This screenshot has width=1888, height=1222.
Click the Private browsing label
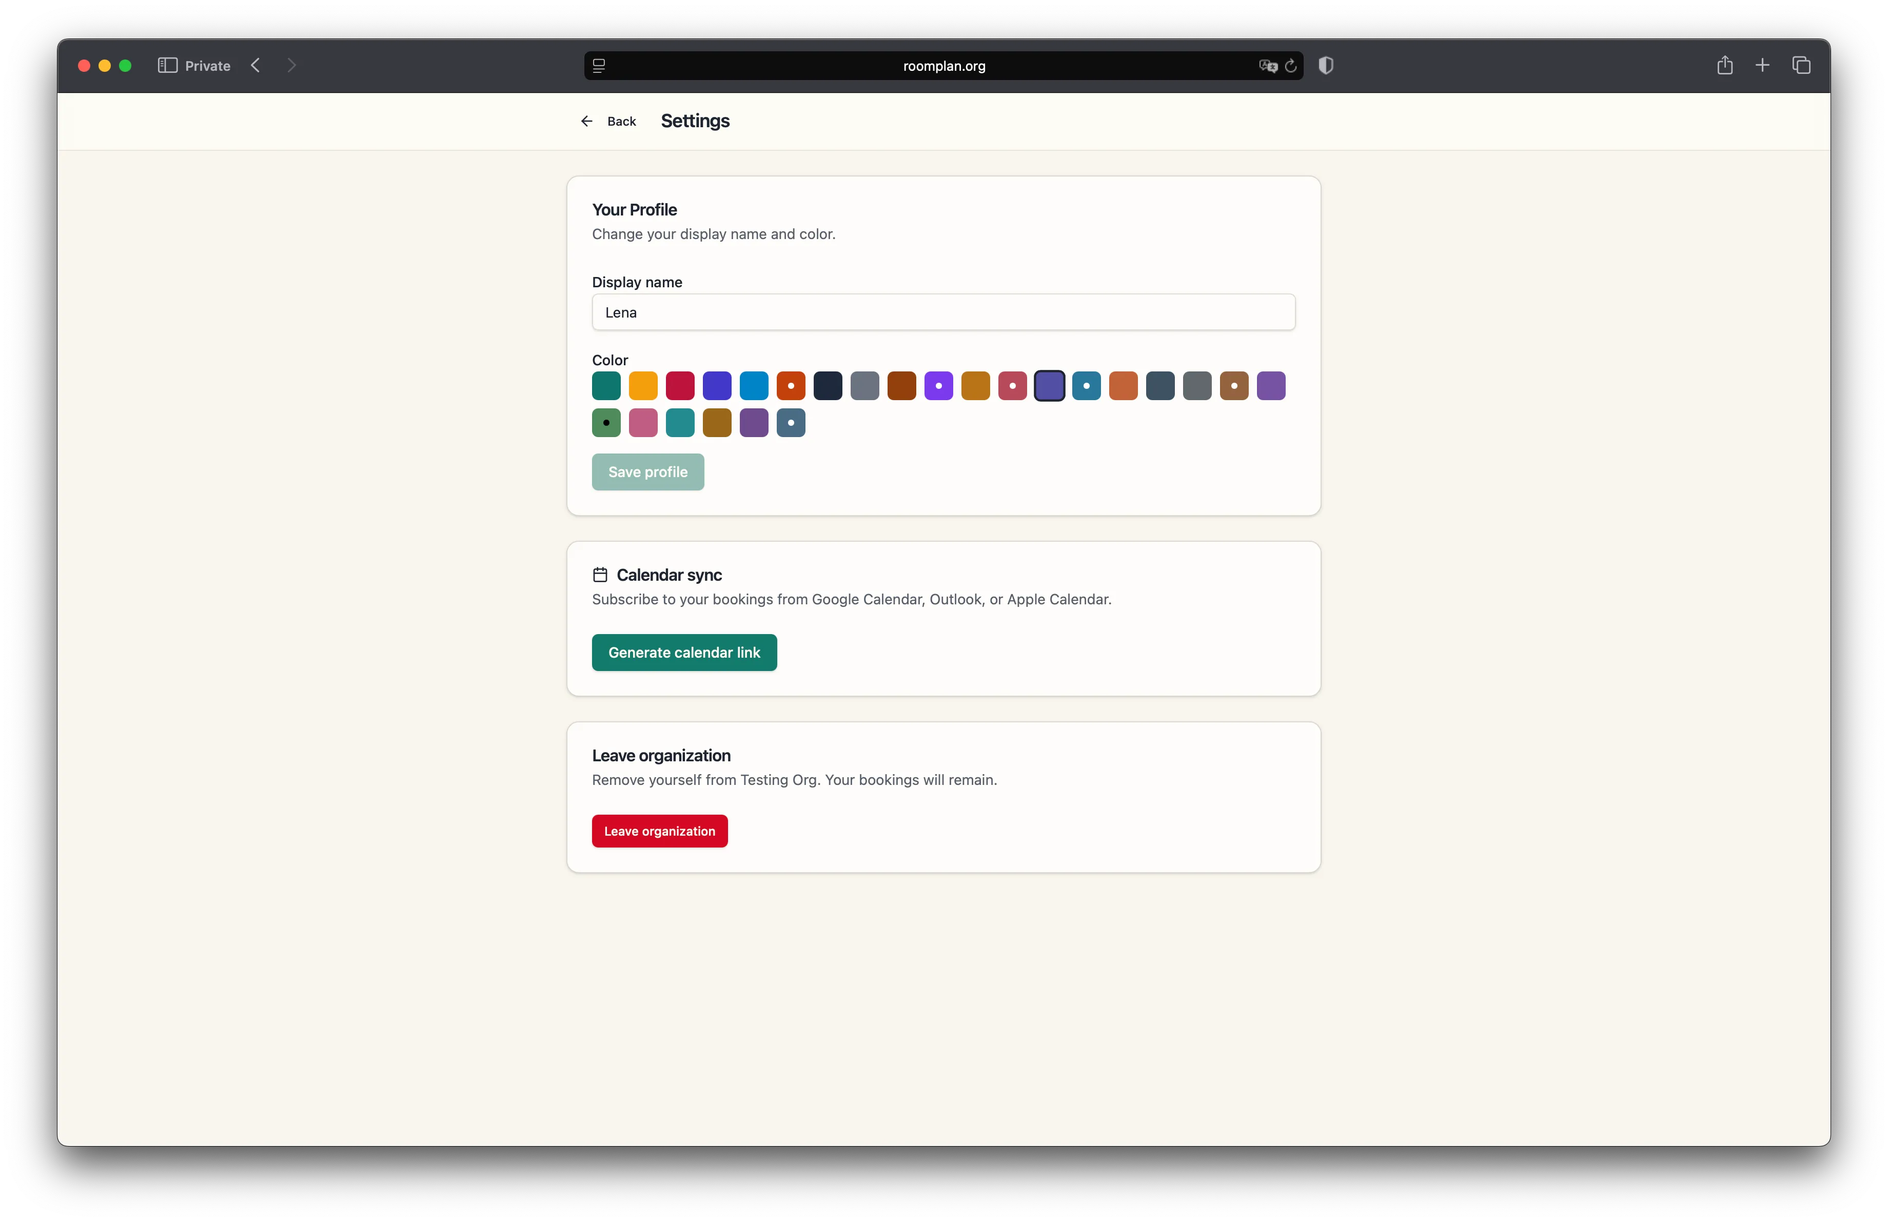208,66
